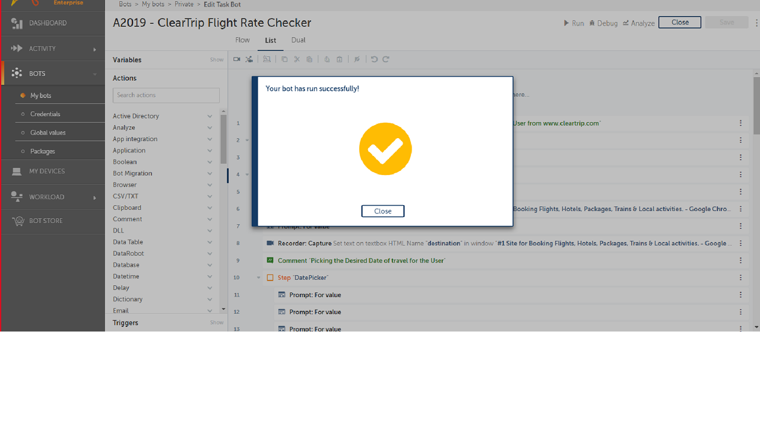This screenshot has height=427, width=760.
Task: Undo the last edit with the undo arrow
Action: click(x=374, y=59)
